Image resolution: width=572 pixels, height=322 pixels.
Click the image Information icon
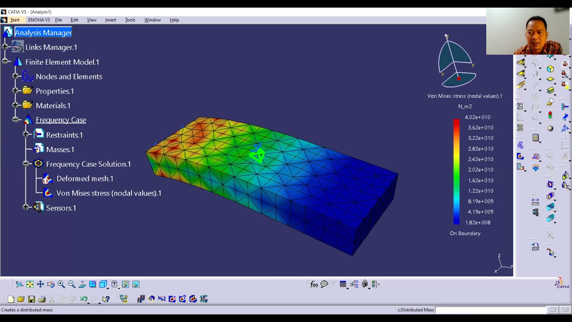pos(182,299)
